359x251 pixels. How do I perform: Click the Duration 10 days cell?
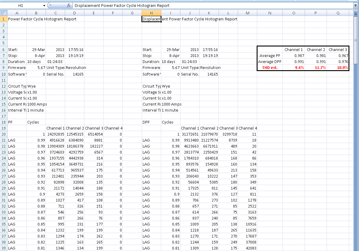(x=36, y=62)
